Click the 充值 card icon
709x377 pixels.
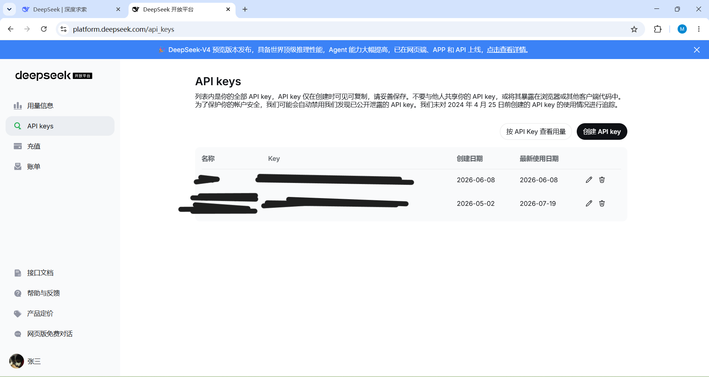point(18,146)
